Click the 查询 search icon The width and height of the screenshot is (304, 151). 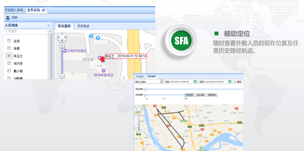coord(235,82)
